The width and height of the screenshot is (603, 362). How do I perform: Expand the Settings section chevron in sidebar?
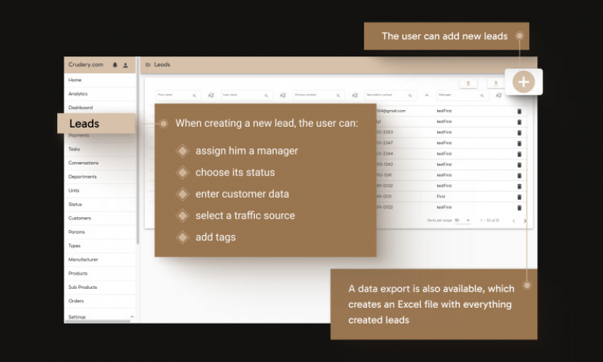[132, 316]
